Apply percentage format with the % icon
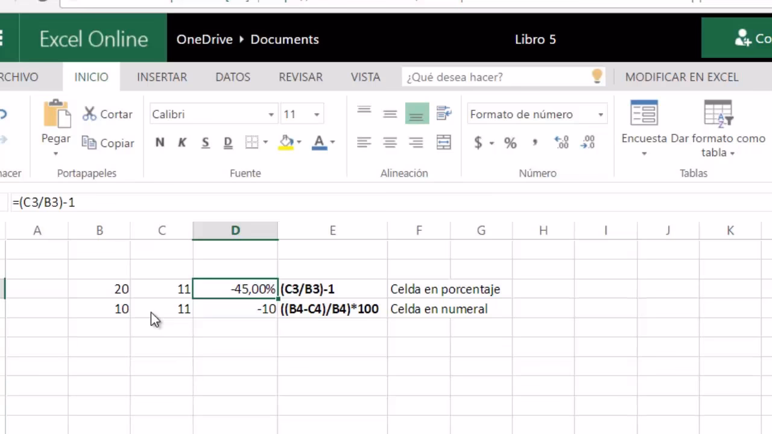 coord(510,142)
